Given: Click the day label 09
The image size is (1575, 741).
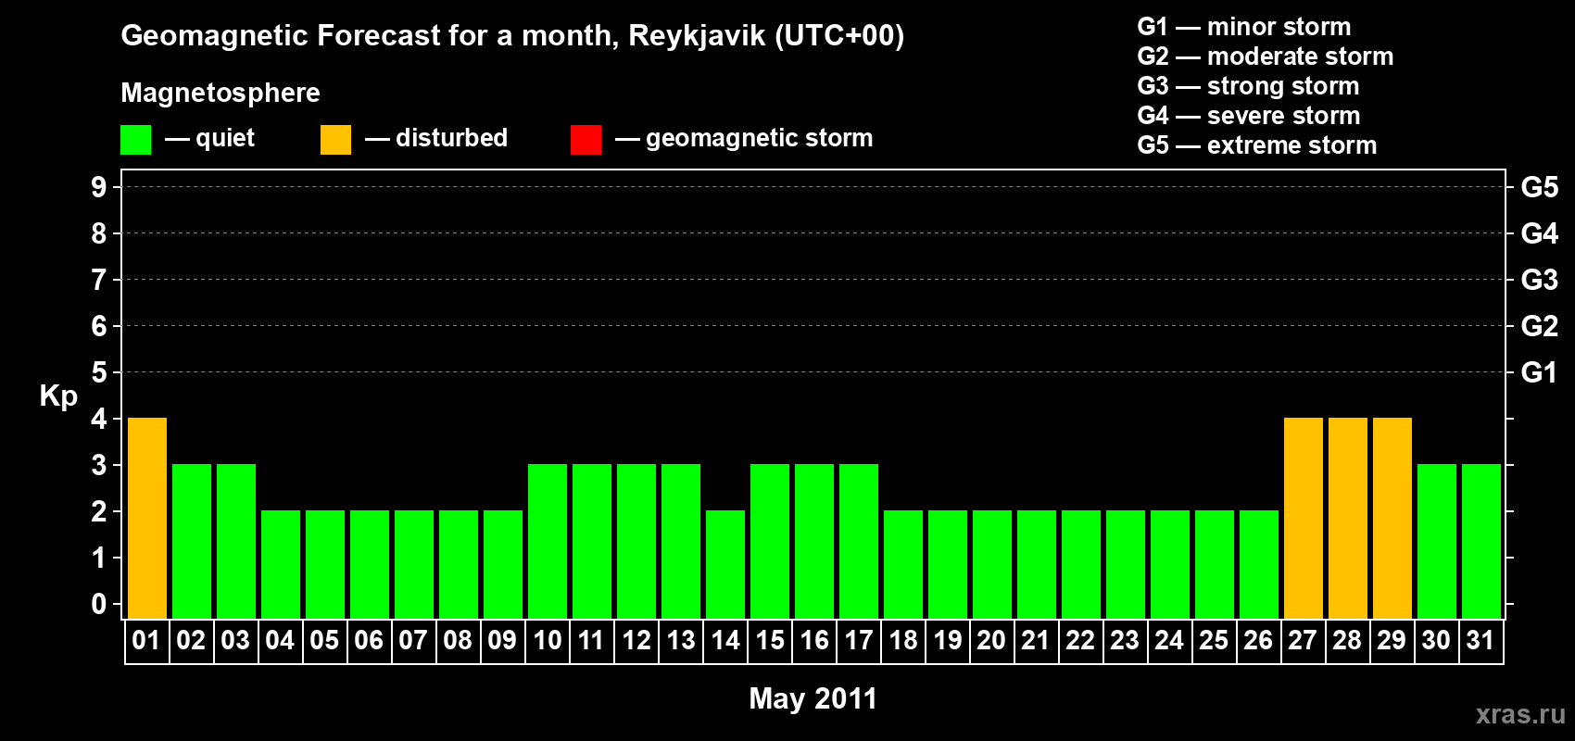Looking at the screenshot, I should click(502, 640).
